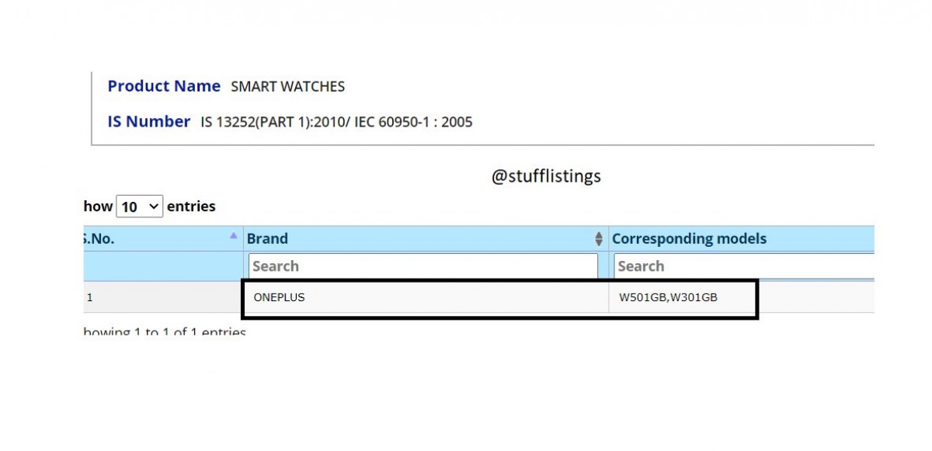Click the S.No. column header
This screenshot has width=932, height=451.
coord(99,239)
